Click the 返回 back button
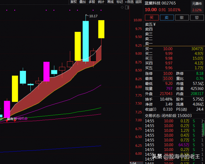Image resolution: width=205 pixels, height=164 pixels. coord(138,2)
